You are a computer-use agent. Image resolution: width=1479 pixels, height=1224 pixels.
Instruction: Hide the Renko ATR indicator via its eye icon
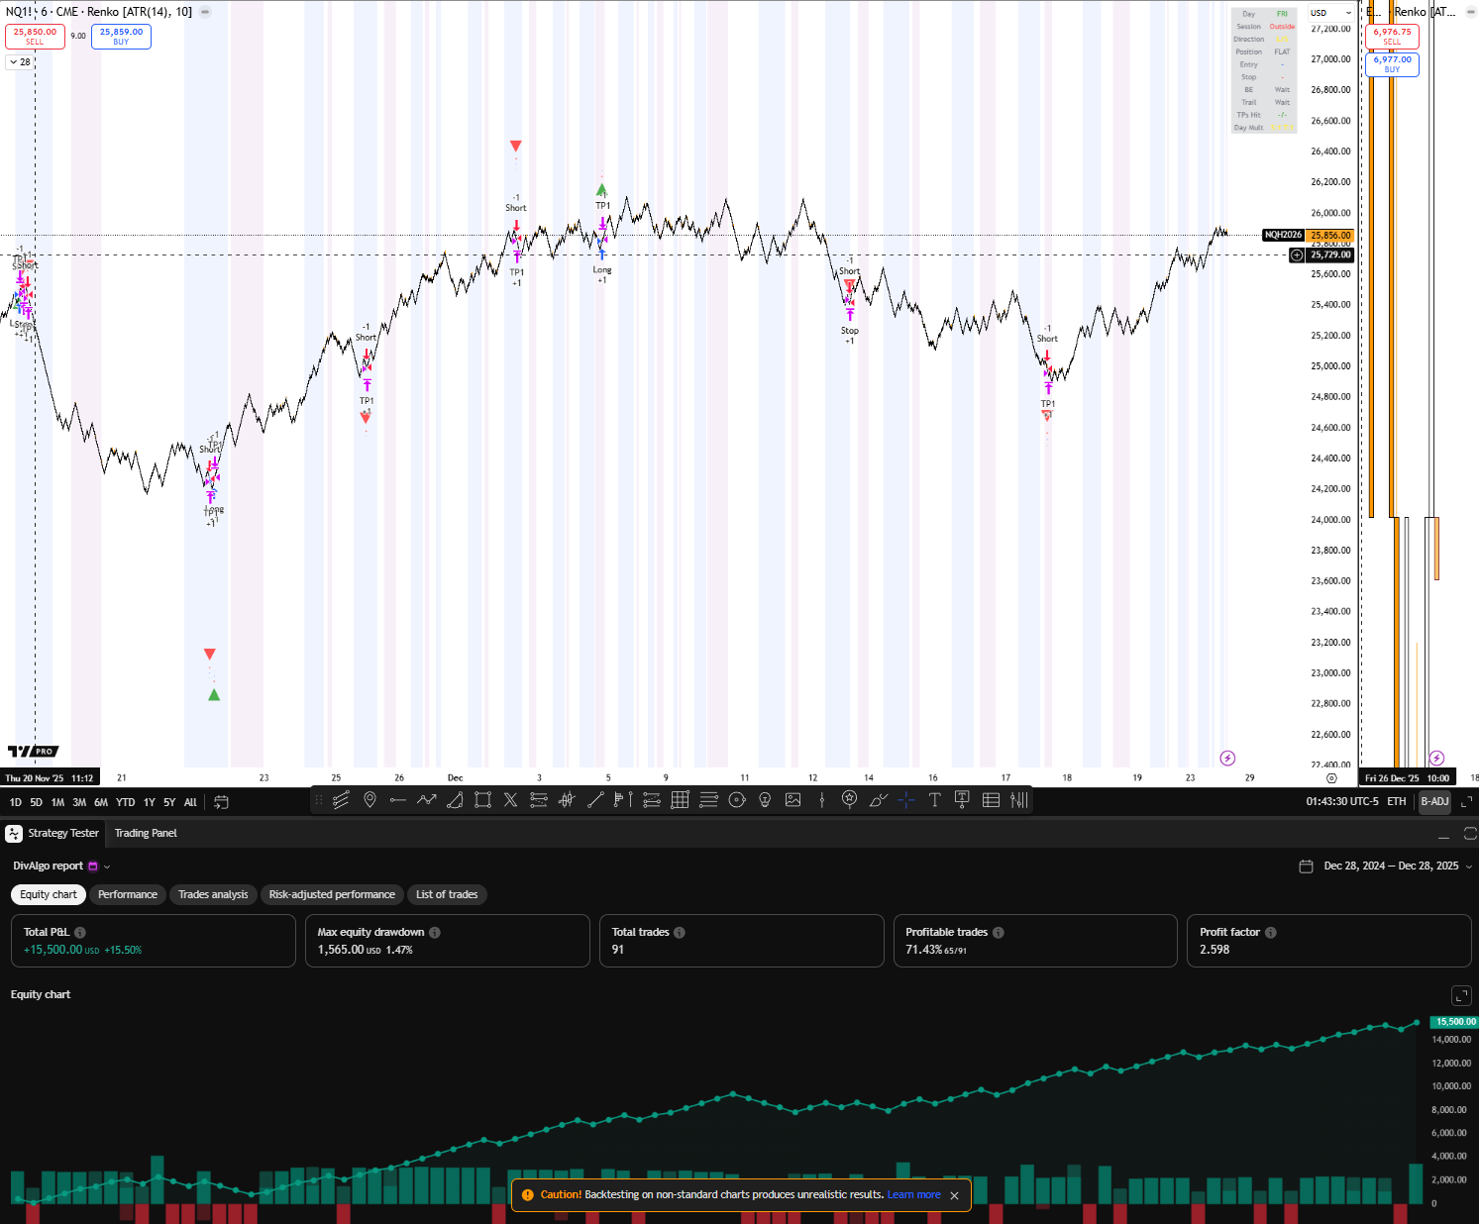(x=204, y=12)
